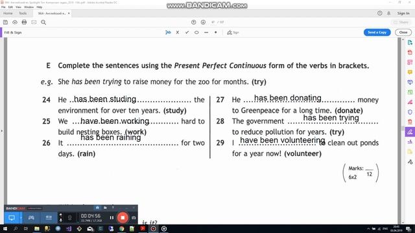
Task: Select Bandicam HDMI device recording mode
Action: point(49,217)
